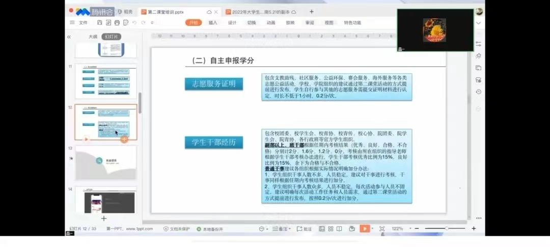Viewport: 550px width, 247px height.
Task: Click the add-slide plus on slide 12 thumbnail
Action: (x=124, y=139)
